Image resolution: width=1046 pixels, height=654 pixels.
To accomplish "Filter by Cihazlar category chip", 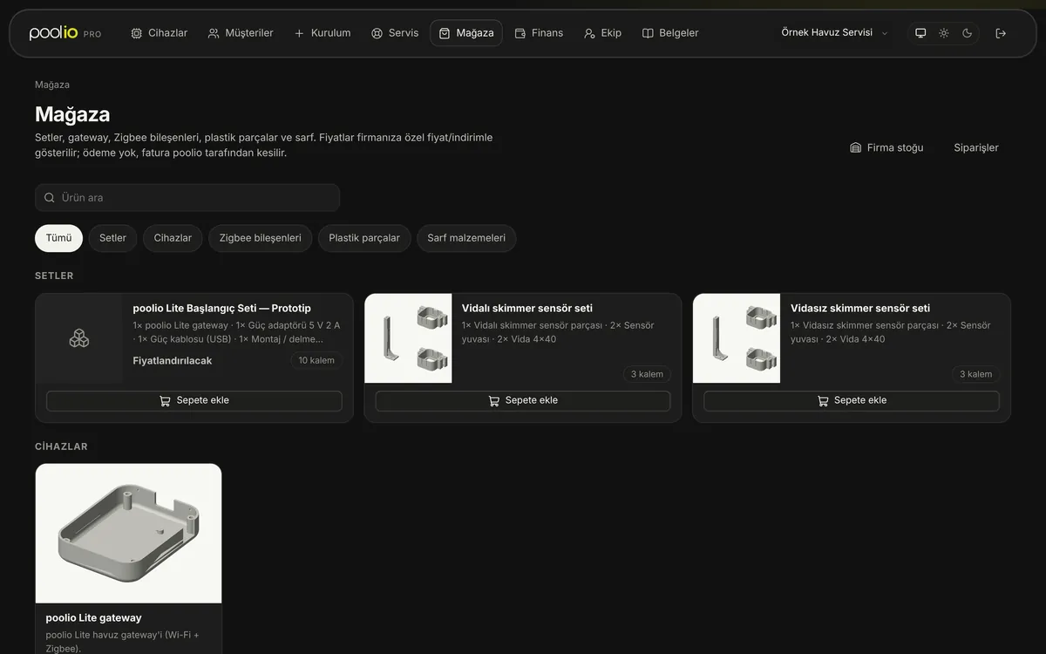I will click(173, 238).
